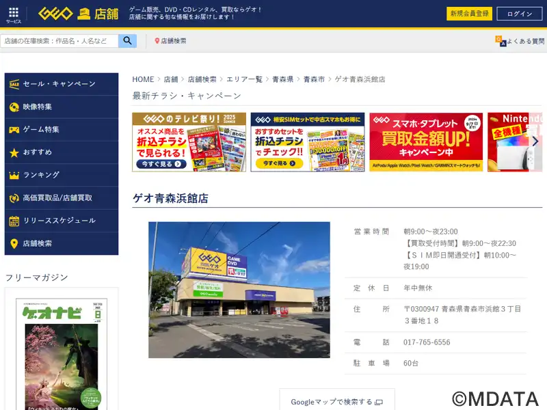Click the 映像特集 film icon
The height and width of the screenshot is (410, 547).
(x=14, y=107)
